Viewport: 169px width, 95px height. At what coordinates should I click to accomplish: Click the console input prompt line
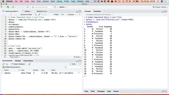click(x=126, y=76)
